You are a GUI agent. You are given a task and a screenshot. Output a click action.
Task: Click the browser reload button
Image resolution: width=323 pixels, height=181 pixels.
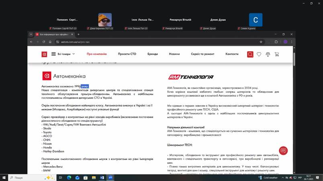pyautogui.click(x=44, y=42)
